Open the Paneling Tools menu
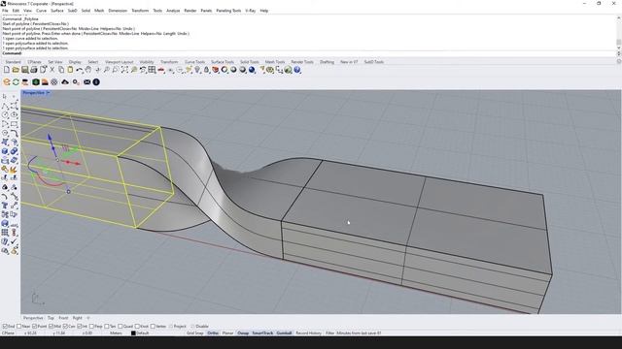The image size is (622, 349). 228,11
